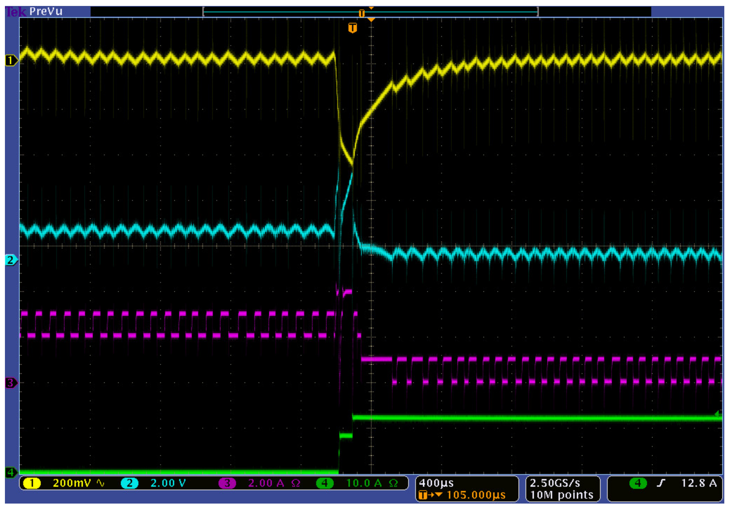Click the green channel 4 ground marker
The height and width of the screenshot is (509, 730).
(x=10, y=472)
